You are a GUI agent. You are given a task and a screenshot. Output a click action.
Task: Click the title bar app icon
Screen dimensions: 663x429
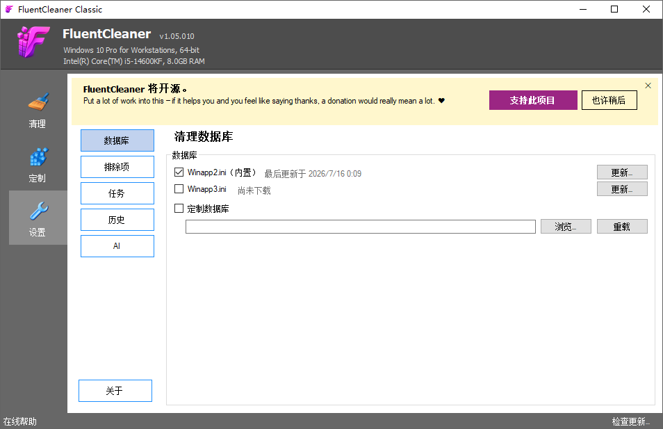pos(9,9)
